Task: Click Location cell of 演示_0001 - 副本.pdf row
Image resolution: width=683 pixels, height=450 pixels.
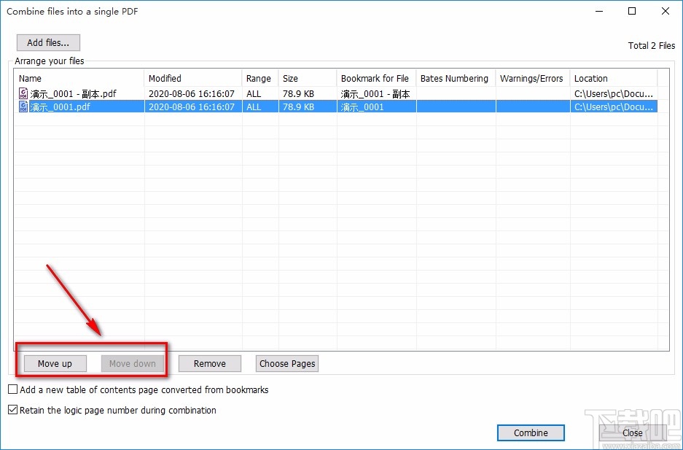Action: tap(613, 93)
